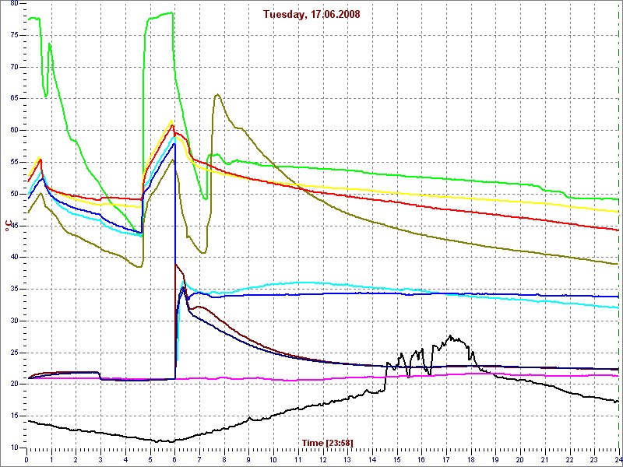Click the vertical blue drop at hour 6
The image size is (623, 467).
coord(175,233)
